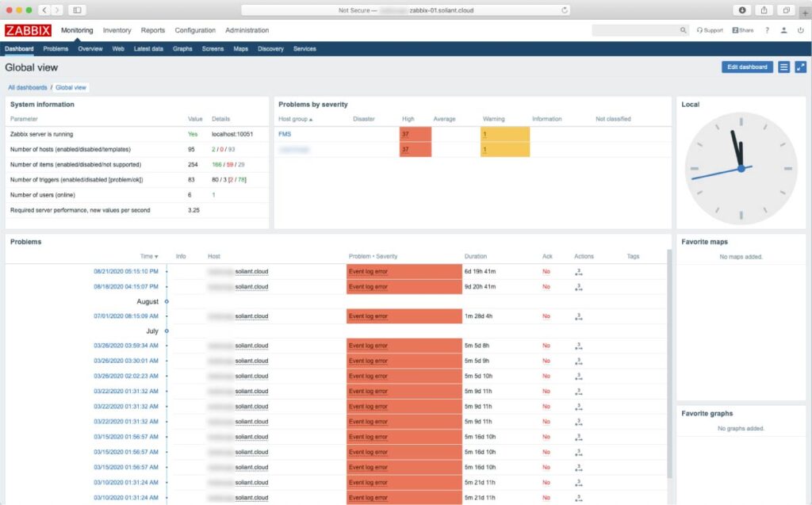Image resolution: width=812 pixels, height=505 pixels.
Task: Sign out using the logout icon
Action: pos(800,30)
